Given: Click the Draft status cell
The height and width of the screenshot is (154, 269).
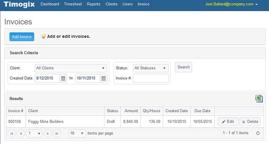Looking at the screenshot, I should [x=112, y=122].
